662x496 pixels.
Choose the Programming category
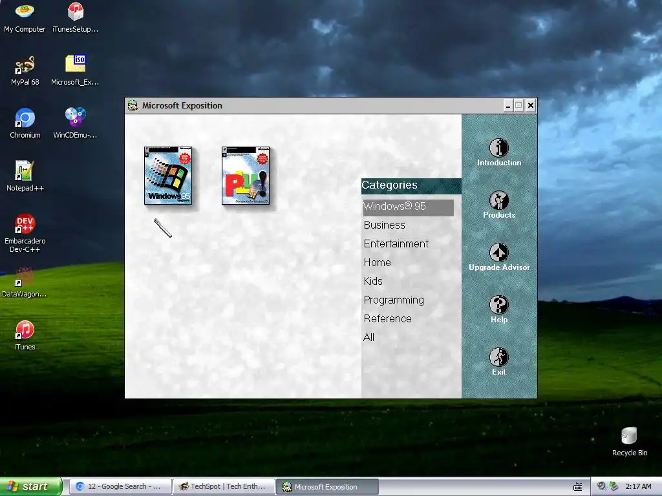click(394, 300)
